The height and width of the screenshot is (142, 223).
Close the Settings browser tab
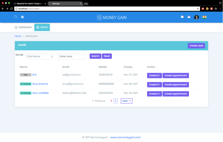tap(81, 4)
